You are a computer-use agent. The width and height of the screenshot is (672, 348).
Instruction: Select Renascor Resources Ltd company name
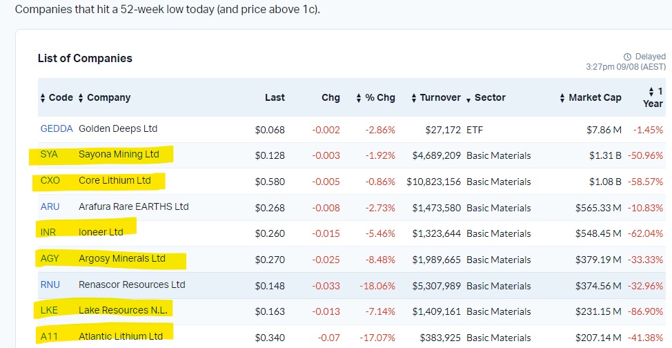click(132, 284)
